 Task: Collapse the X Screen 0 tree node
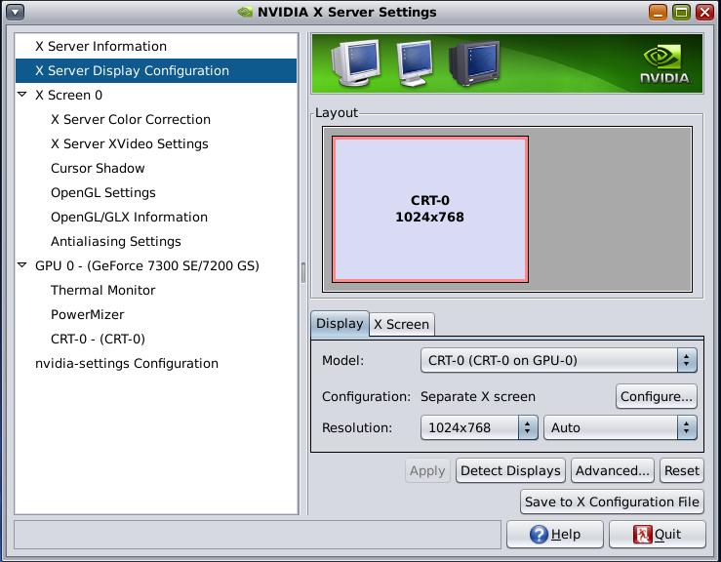pos(22,95)
